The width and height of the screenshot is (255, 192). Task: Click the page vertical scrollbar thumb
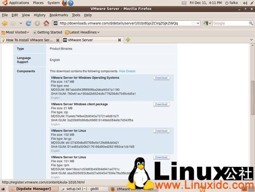click(252, 98)
